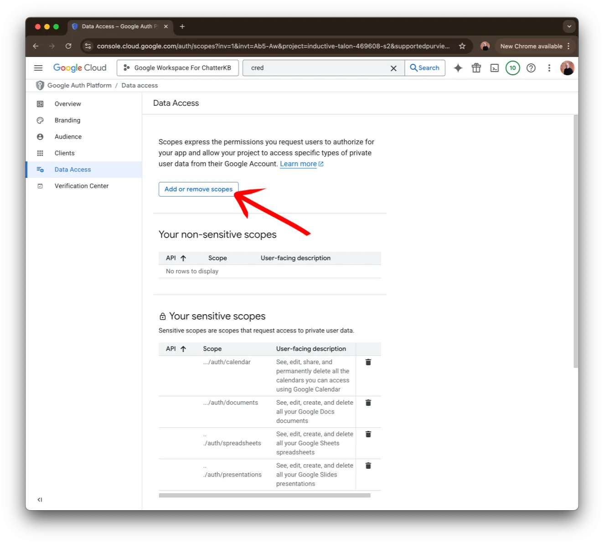The image size is (604, 544).
Task: Select the ./auth/spreadsheets scope text
Action: [232, 443]
